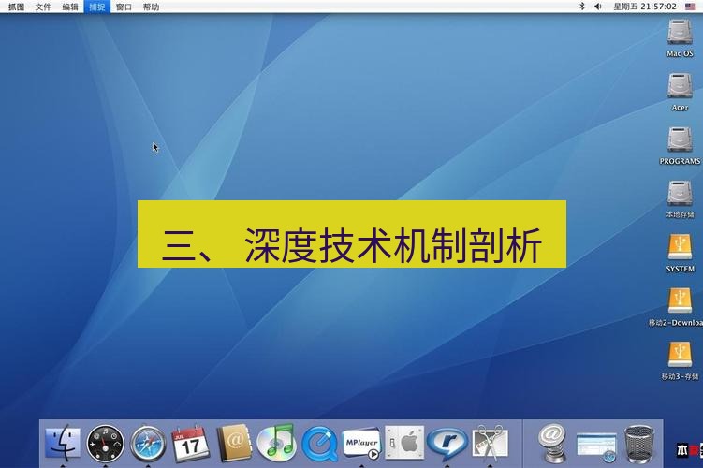The image size is (703, 468).
Task: Open the highlighted 捕捉 menu
Action: click(x=96, y=7)
